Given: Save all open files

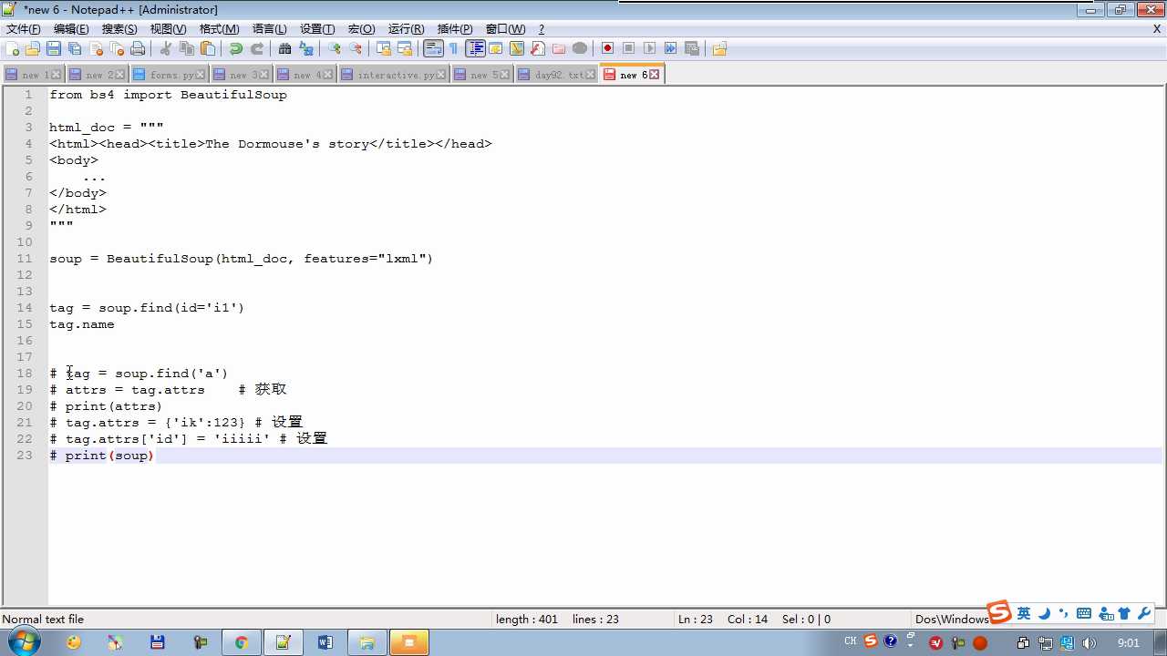Looking at the screenshot, I should click(x=75, y=48).
